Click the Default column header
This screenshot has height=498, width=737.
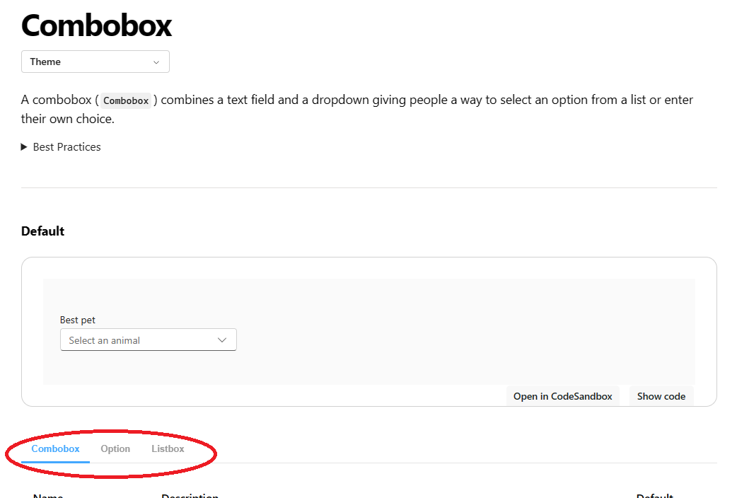654,495
